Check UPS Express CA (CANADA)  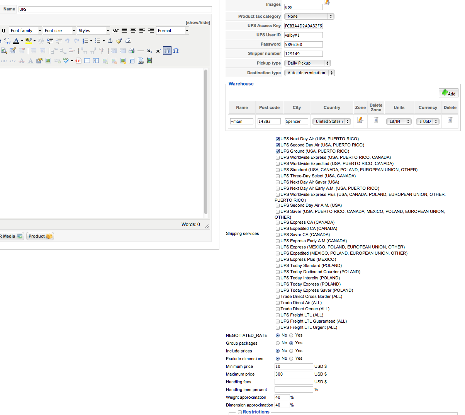coord(278,222)
